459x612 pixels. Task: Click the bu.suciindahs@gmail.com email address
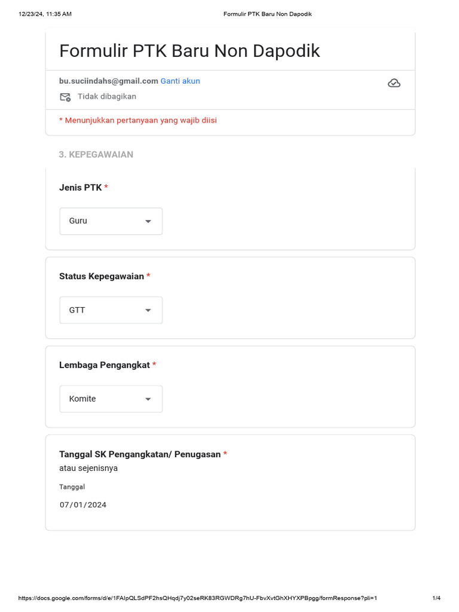pos(108,81)
